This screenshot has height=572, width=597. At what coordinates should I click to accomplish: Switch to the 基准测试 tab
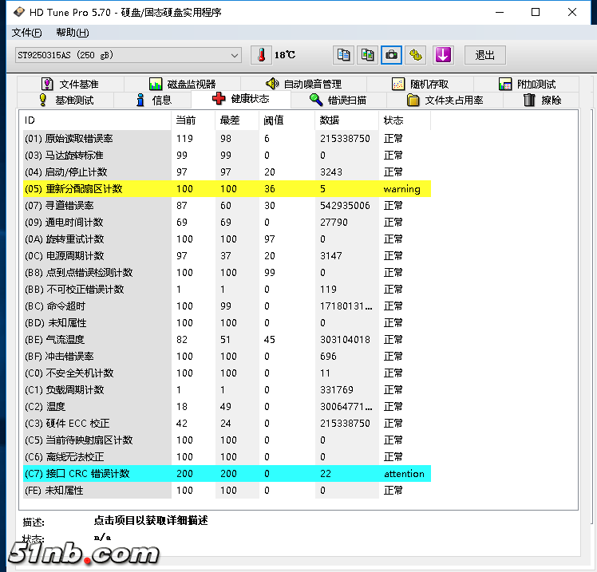tap(65, 100)
